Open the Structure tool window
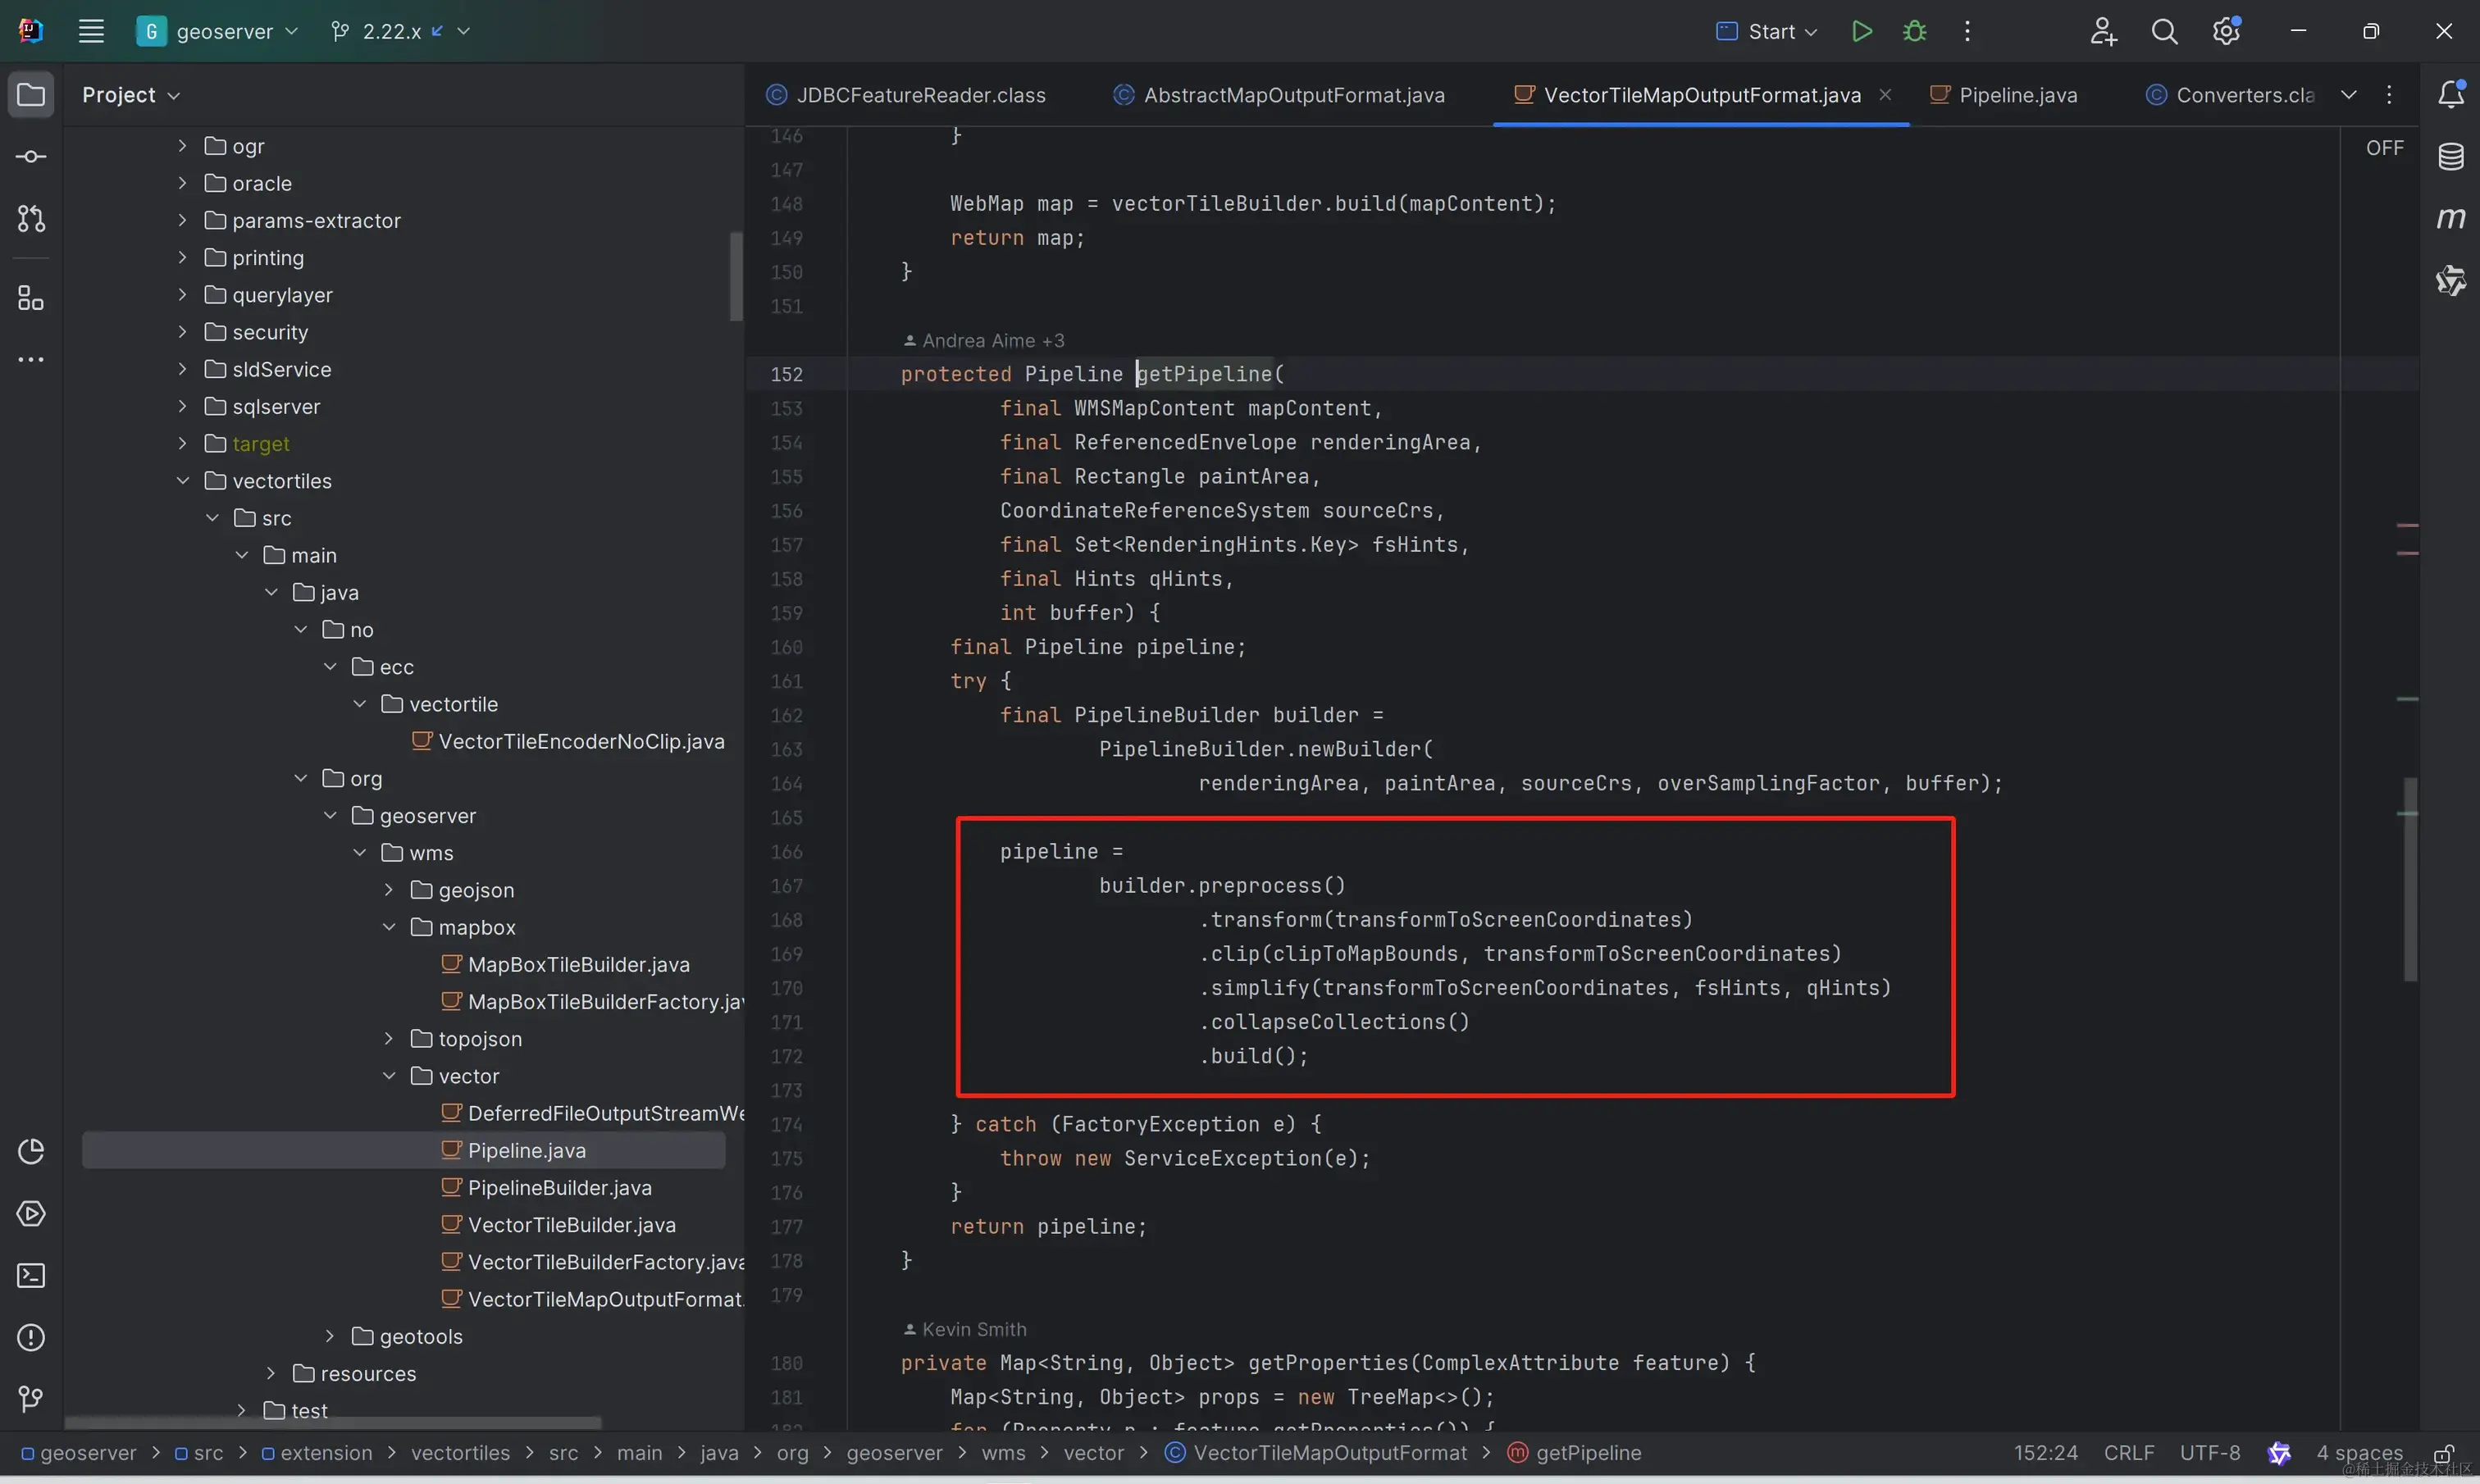 coord(31,298)
